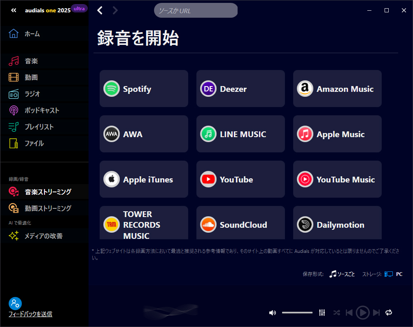Select the YouTube Music tile

pos(337,179)
